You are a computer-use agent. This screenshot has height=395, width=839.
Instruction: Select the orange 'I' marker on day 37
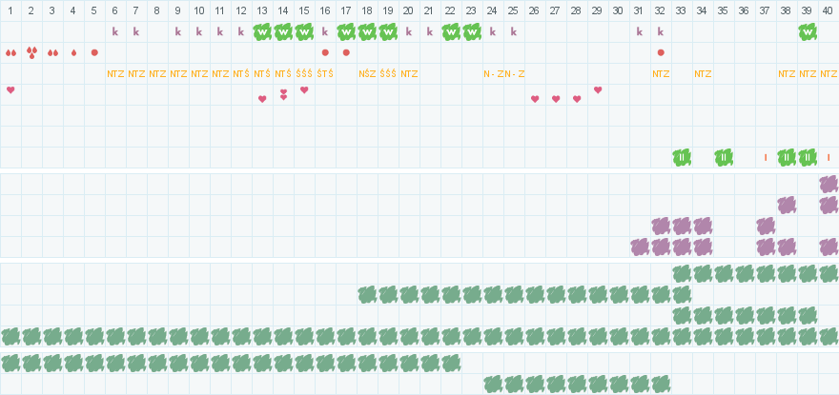tap(766, 157)
